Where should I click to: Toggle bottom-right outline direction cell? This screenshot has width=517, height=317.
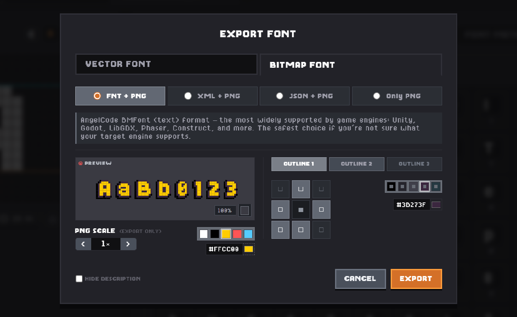pos(321,230)
